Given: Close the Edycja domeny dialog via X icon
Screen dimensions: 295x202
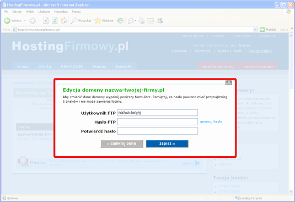Looking at the screenshot, I should [x=229, y=82].
